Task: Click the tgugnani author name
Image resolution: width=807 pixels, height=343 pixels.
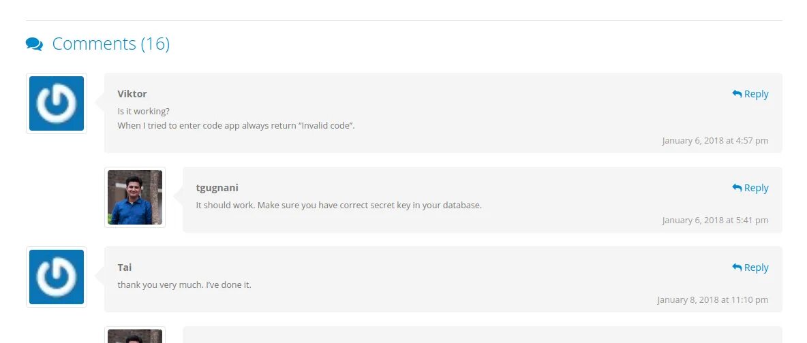Action: 217,188
